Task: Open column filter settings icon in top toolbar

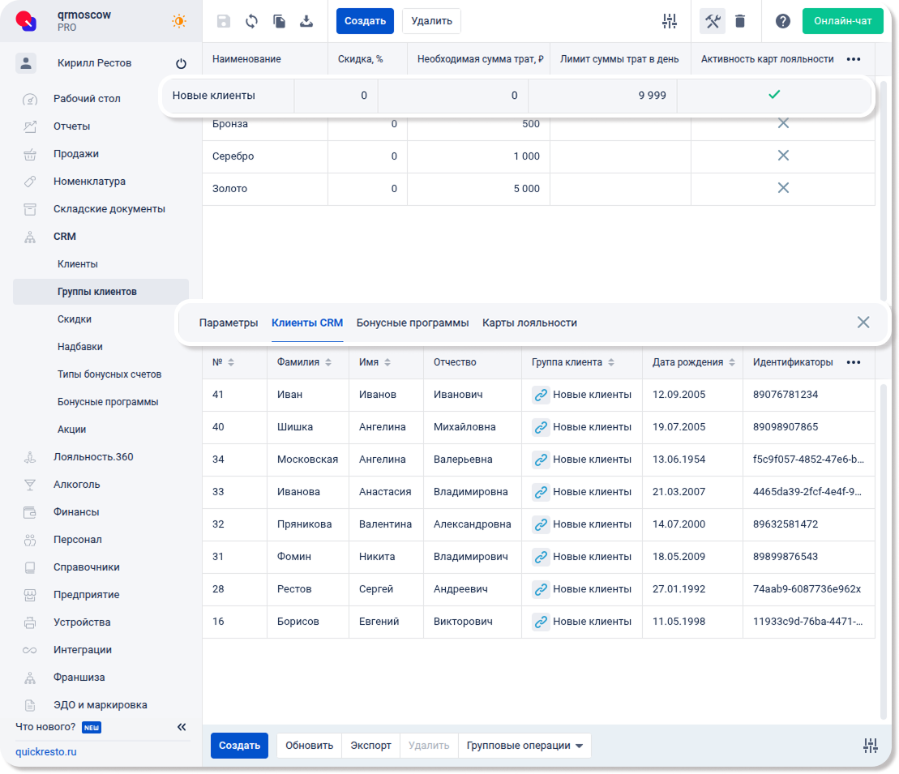Action: (669, 21)
